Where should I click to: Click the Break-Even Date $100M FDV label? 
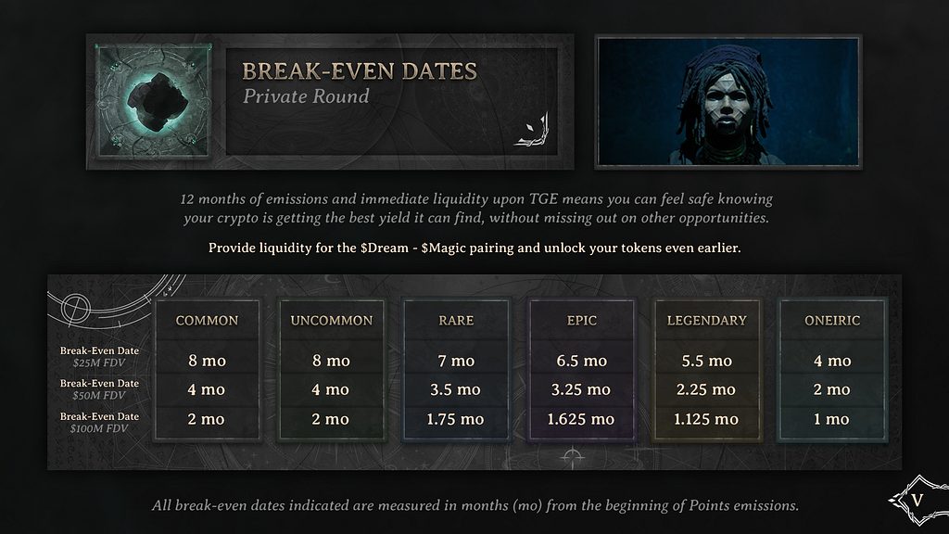coord(99,423)
